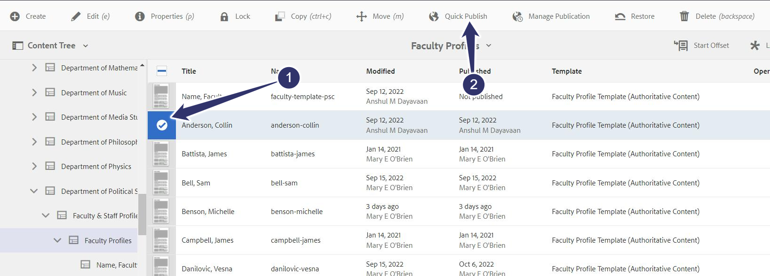Select the Battista, James row thumbnail
Image resolution: width=770 pixels, height=276 pixels.
(x=161, y=154)
